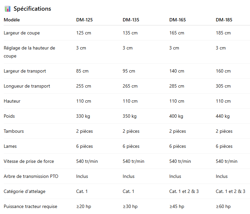Screen dimensions: 250x214
Task: Click the Modèle header cell
Action: 12,20
